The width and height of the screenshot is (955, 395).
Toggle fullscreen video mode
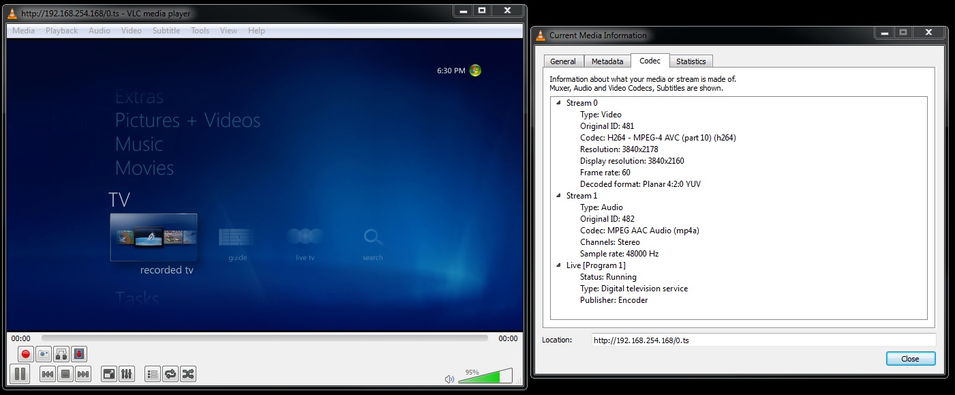pos(109,374)
